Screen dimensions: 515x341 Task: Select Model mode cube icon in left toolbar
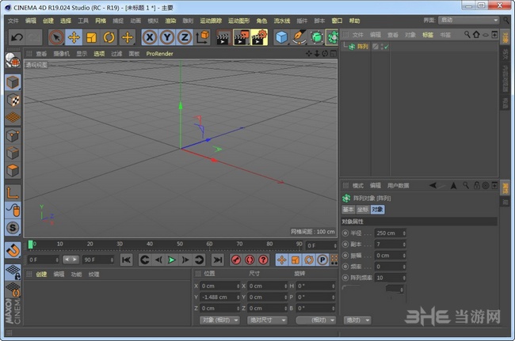coord(13,82)
